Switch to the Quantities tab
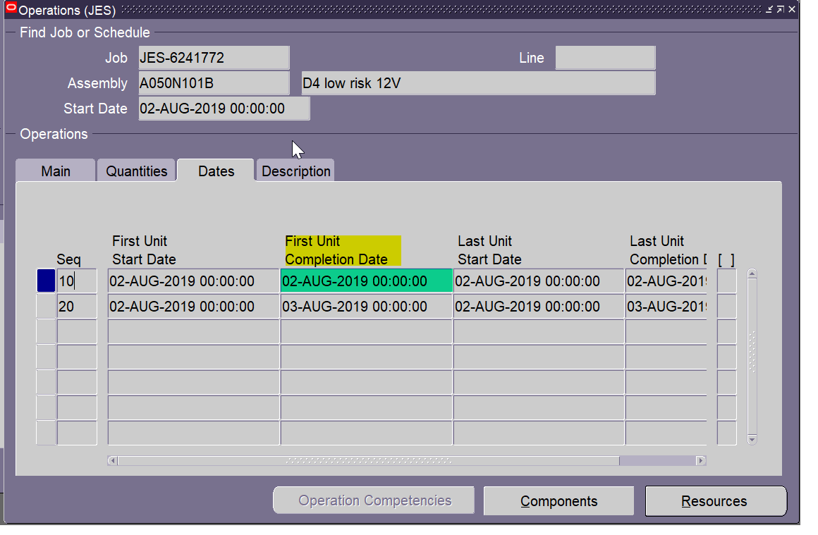This screenshot has height=535, width=818. click(135, 170)
